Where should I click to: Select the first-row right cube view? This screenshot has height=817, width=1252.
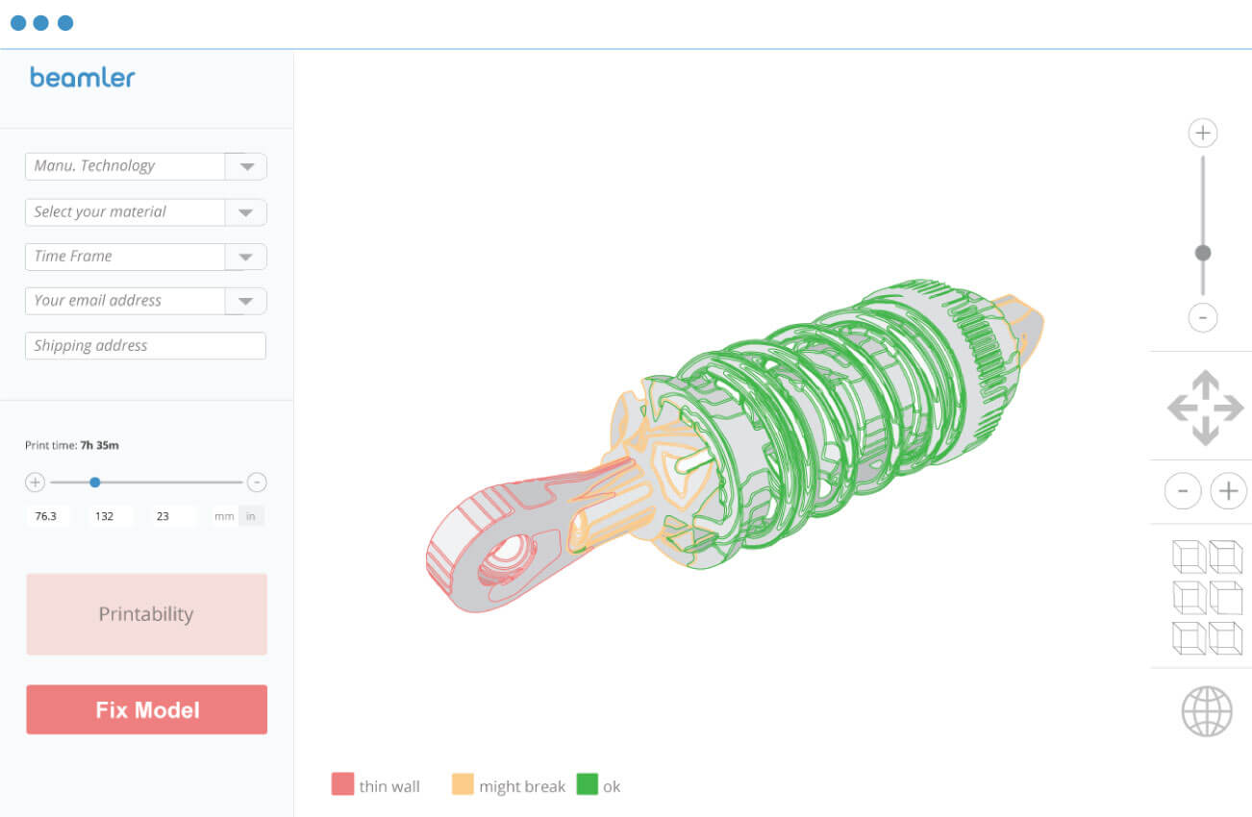point(1226,557)
